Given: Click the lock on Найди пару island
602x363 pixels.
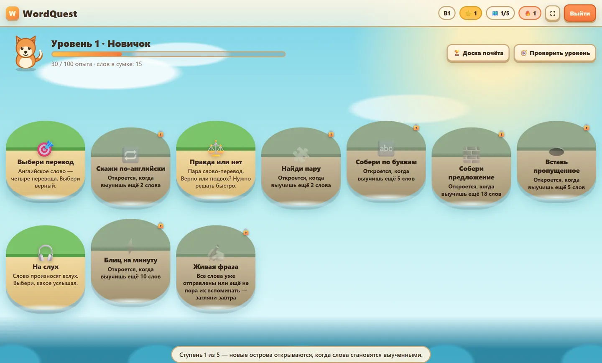Looking at the screenshot, I should [x=331, y=134].
